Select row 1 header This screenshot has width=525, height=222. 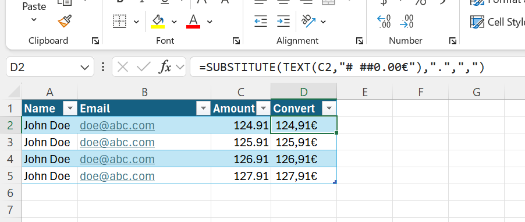pos(10,108)
